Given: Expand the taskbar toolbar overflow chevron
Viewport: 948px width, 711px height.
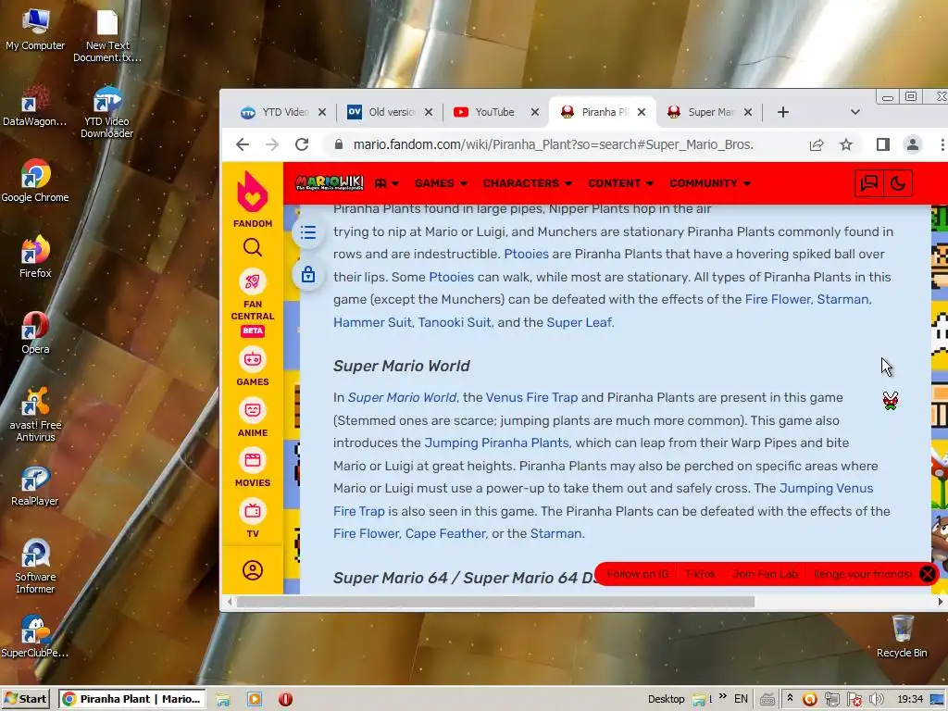Looking at the screenshot, I should click(x=722, y=696).
